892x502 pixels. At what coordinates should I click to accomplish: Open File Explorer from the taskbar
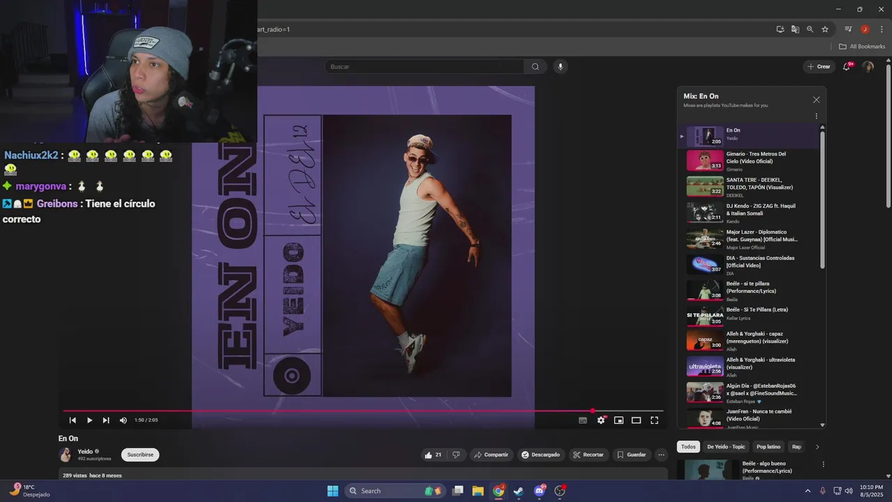point(478,491)
